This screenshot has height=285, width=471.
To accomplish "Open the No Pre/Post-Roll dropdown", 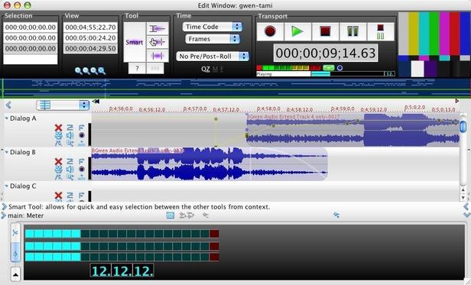I will [213, 56].
